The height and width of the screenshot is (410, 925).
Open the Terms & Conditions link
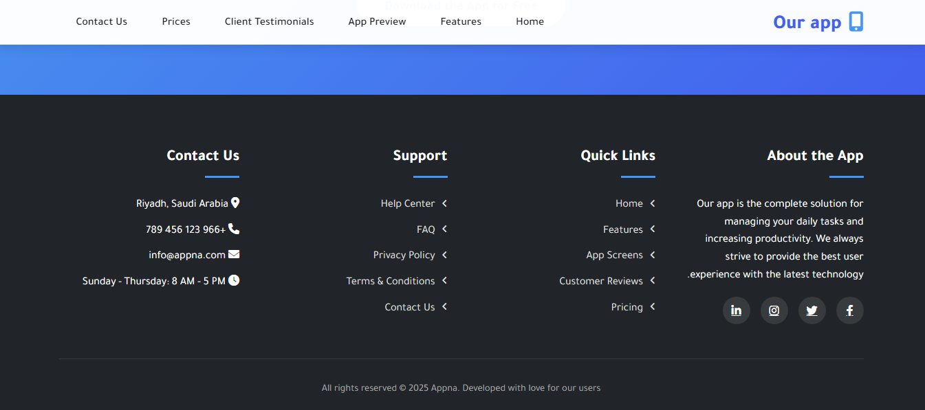pyautogui.click(x=391, y=281)
